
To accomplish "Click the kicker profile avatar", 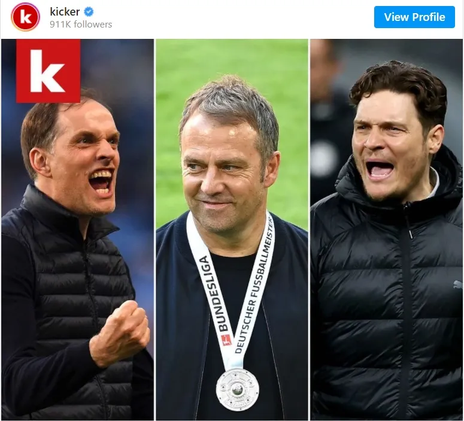I will 25,17.
